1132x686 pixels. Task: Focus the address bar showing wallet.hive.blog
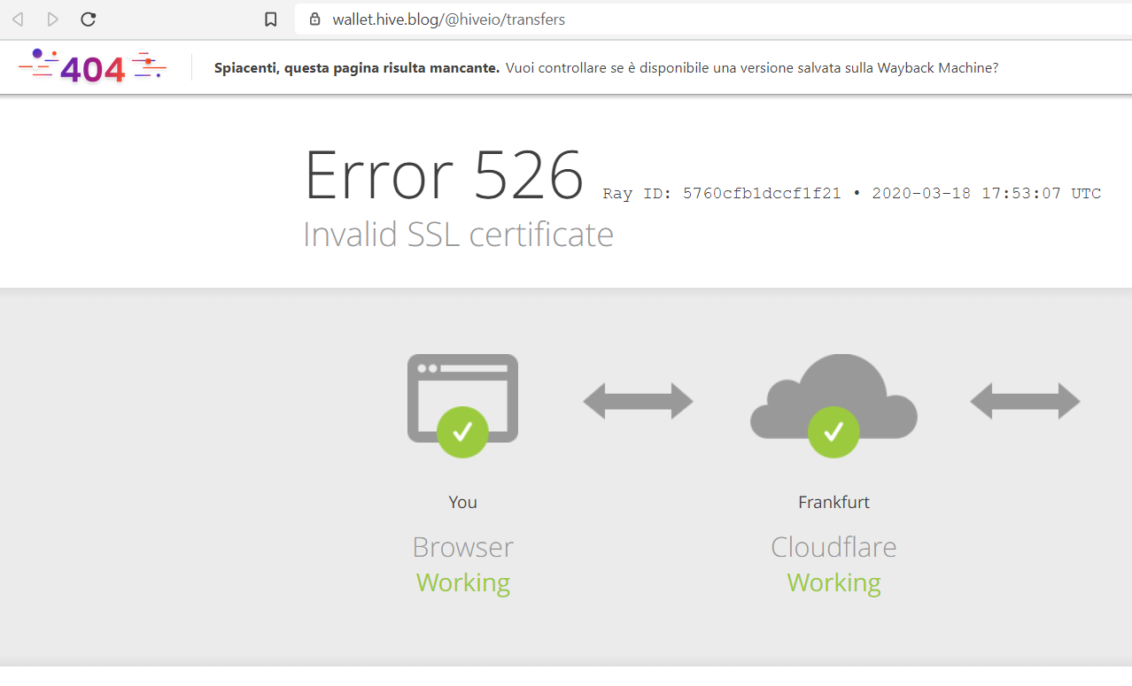713,19
